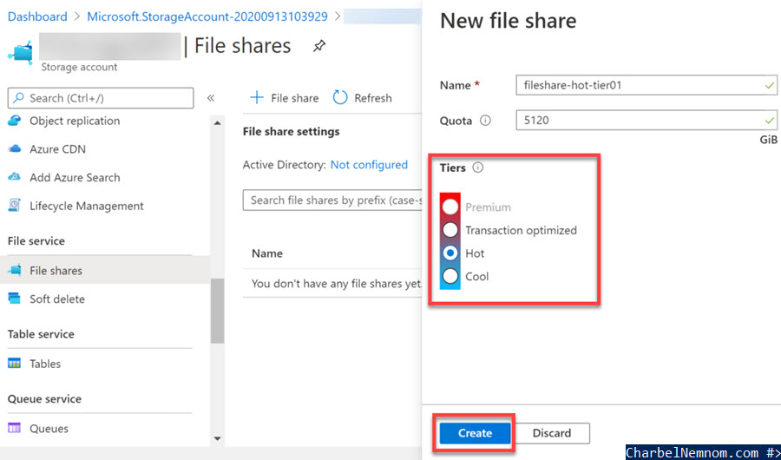This screenshot has width=781, height=460.
Task: Click the File share settings heading
Action: click(292, 132)
